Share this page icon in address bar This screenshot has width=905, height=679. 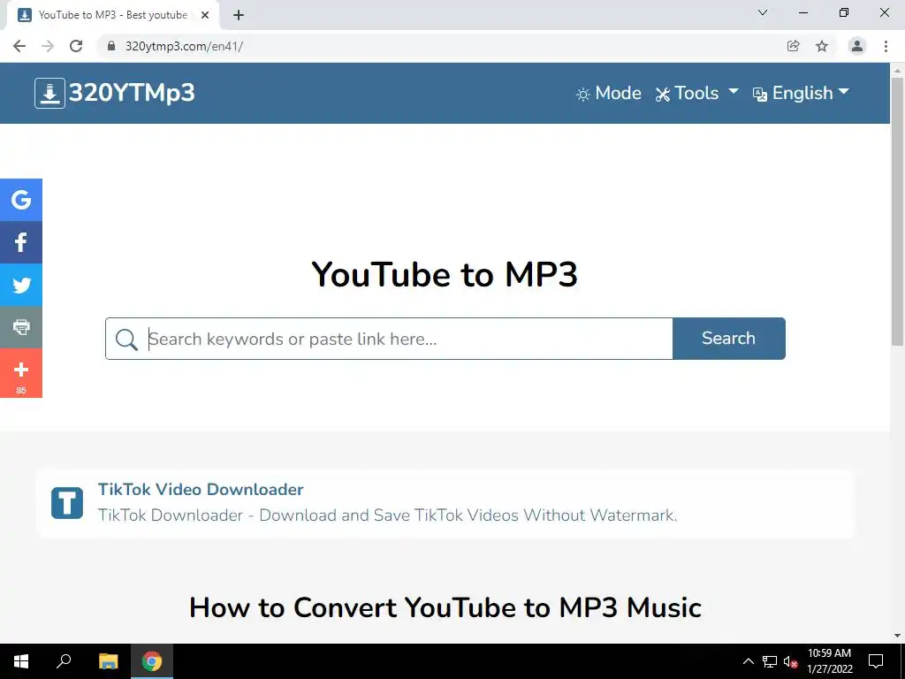pos(793,46)
